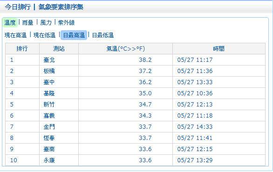Viewport: 273px width, 172px height.
Task: Click the 時間 column header
Action: pyautogui.click(x=218, y=49)
